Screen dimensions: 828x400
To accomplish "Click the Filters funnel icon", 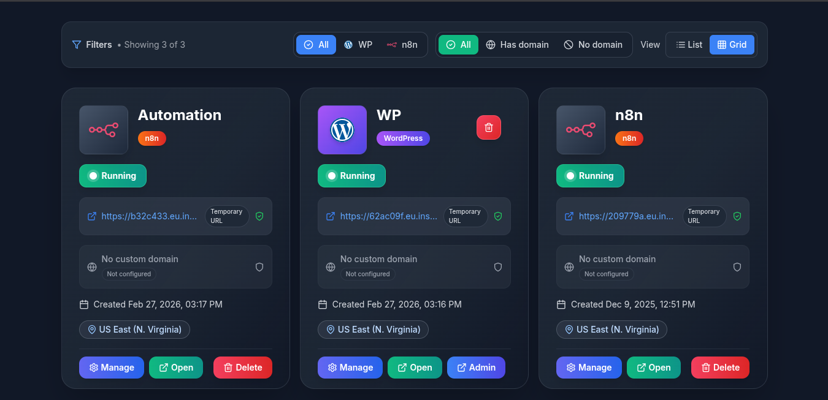I will [77, 45].
